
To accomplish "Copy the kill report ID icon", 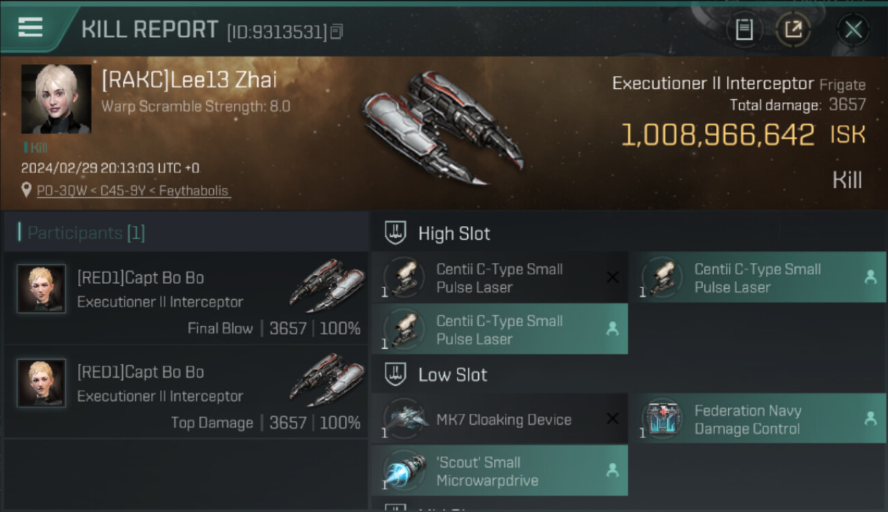I will [x=336, y=31].
